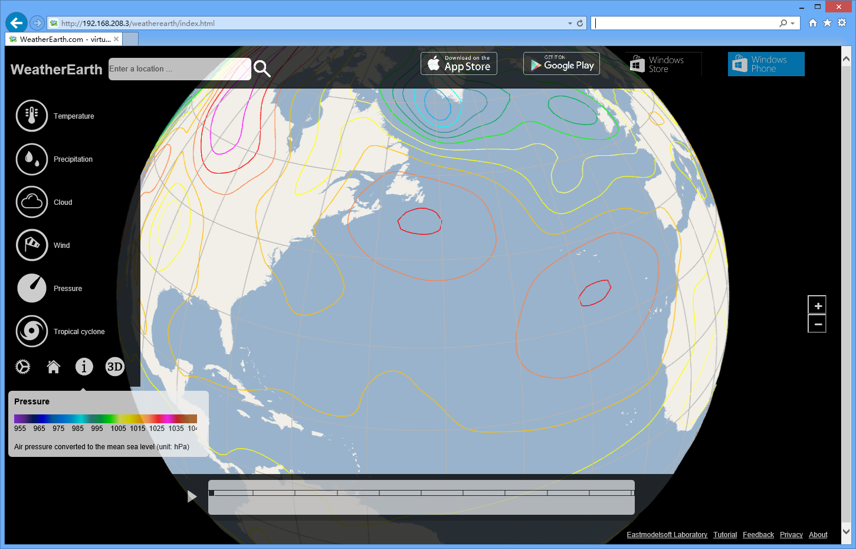
Task: Click the WeatherEarth logo title
Action: (x=57, y=69)
